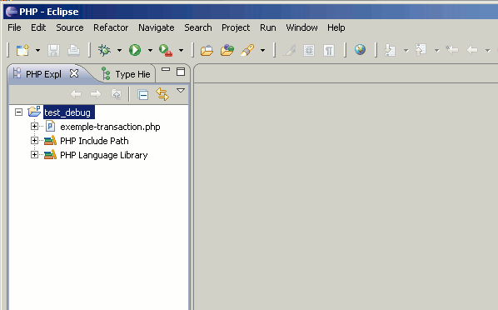Image resolution: width=498 pixels, height=310 pixels.
Task: Click the Collapse All icon
Action: click(x=143, y=94)
